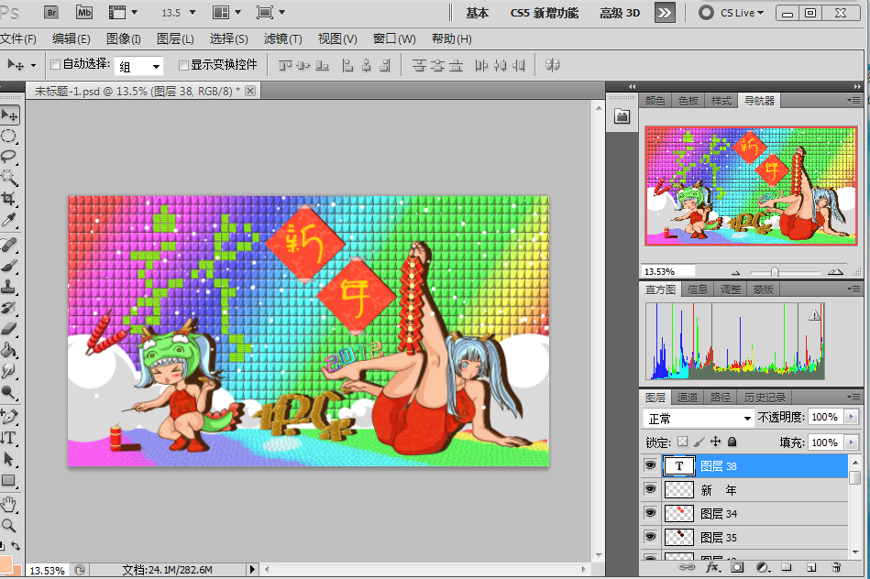Link layers with the chain icon

[687, 567]
